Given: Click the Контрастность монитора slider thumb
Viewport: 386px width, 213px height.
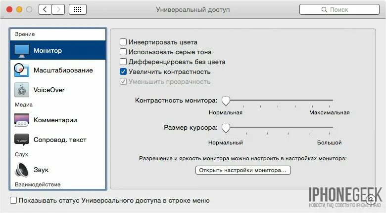Looking at the screenshot, I should [226, 101].
